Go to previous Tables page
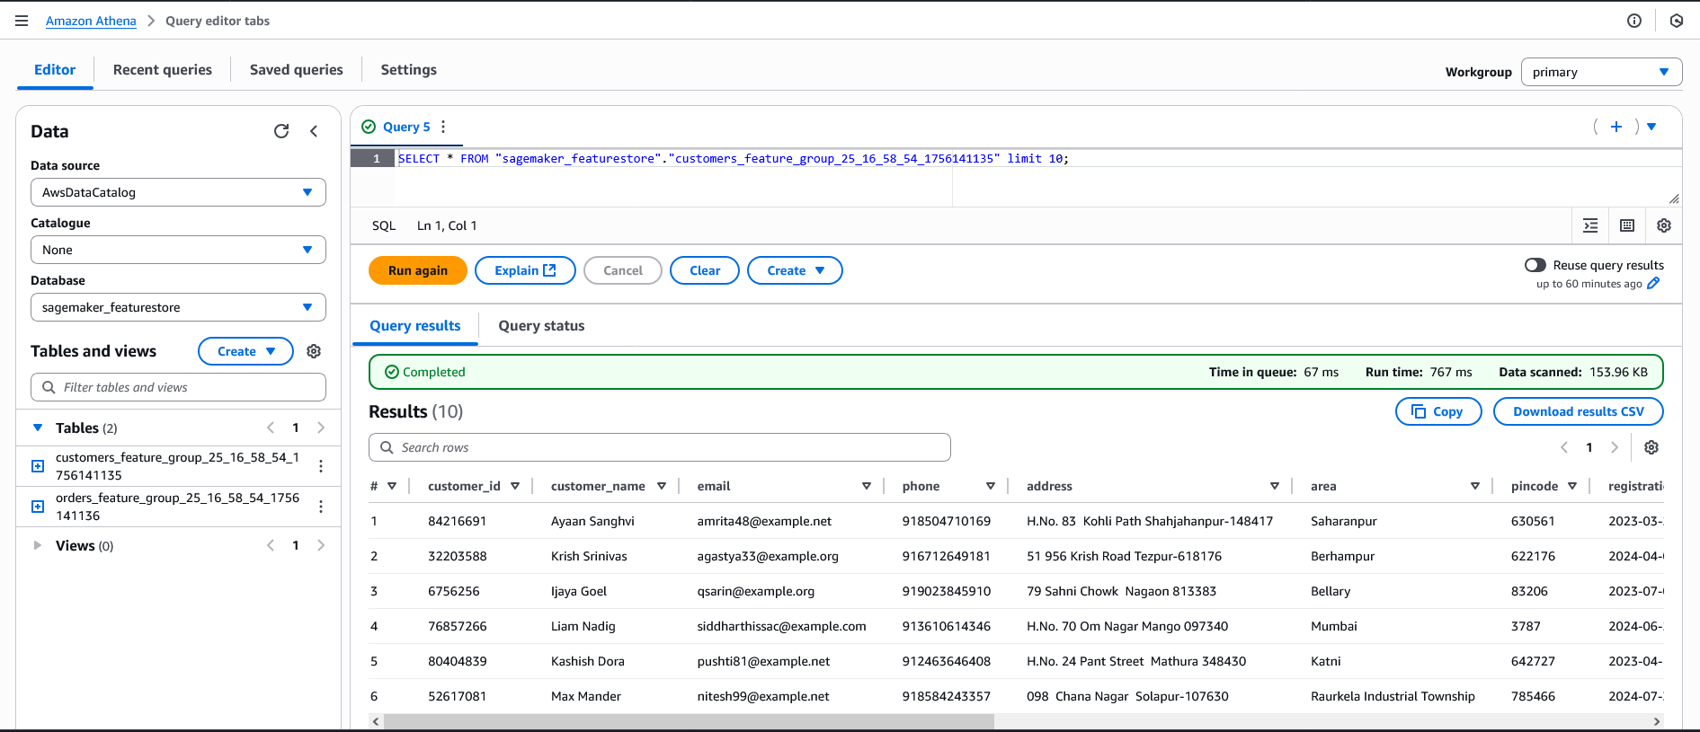This screenshot has height=732, width=1700. point(271,428)
